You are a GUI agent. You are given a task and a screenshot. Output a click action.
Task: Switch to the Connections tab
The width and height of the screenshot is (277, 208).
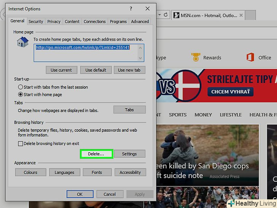pyautogui.click(x=94, y=21)
